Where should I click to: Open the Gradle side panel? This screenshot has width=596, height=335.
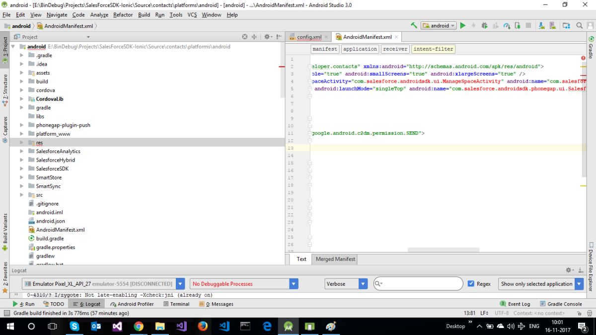[591, 47]
